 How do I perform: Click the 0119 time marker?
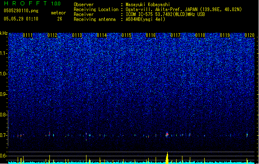coord(225,35)
